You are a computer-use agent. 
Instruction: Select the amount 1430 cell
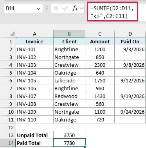[100, 96]
